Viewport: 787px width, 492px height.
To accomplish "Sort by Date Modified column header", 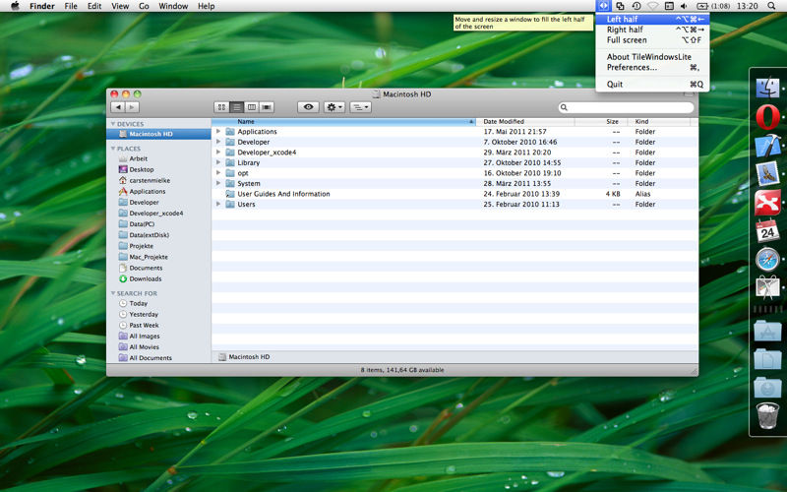I will [x=525, y=121].
